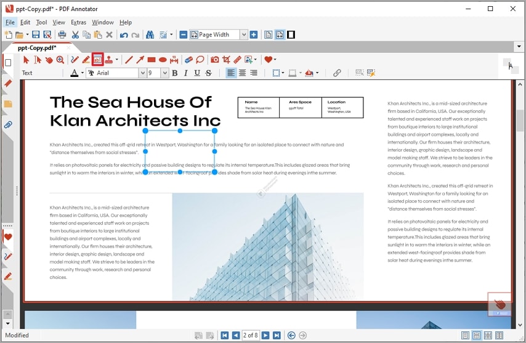Open the Favorites heart tool
526x343 pixels.
[x=268, y=59]
